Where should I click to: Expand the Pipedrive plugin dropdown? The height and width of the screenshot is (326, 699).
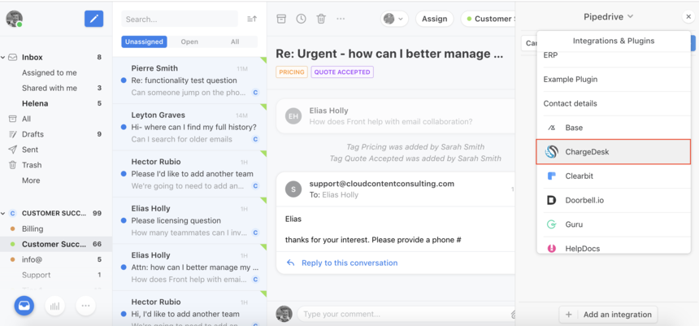(608, 16)
